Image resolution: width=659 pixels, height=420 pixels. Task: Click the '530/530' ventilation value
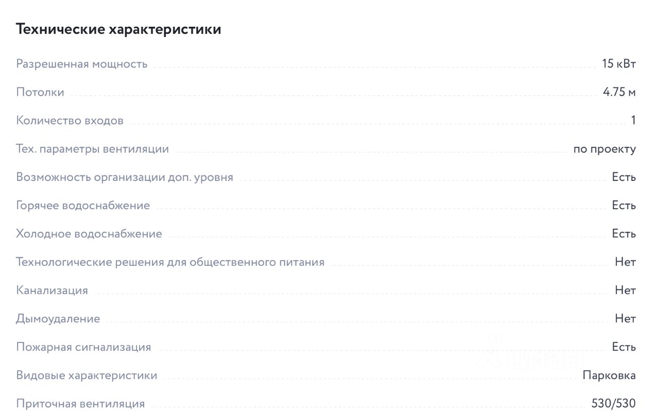point(614,404)
